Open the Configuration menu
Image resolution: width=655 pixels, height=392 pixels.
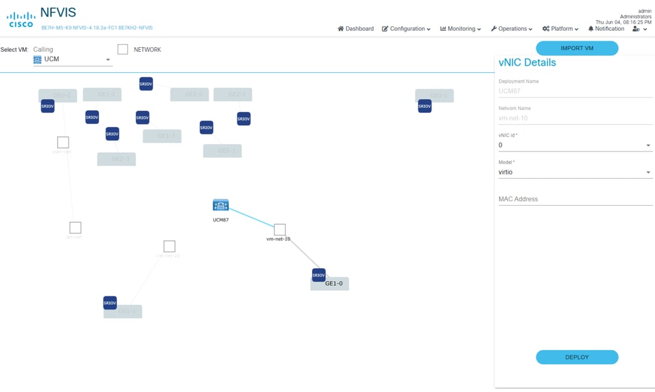pyautogui.click(x=406, y=29)
